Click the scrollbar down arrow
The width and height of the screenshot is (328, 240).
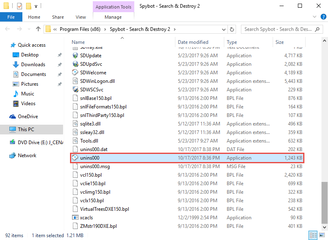tap(324, 227)
